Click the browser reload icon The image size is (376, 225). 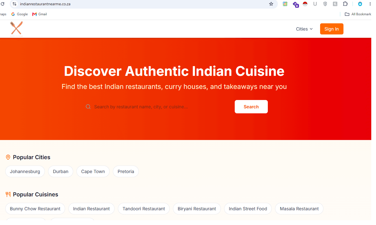(x=2, y=4)
